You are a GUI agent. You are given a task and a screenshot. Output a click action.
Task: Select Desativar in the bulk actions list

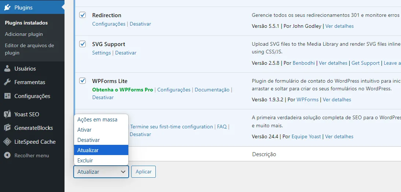(89, 140)
